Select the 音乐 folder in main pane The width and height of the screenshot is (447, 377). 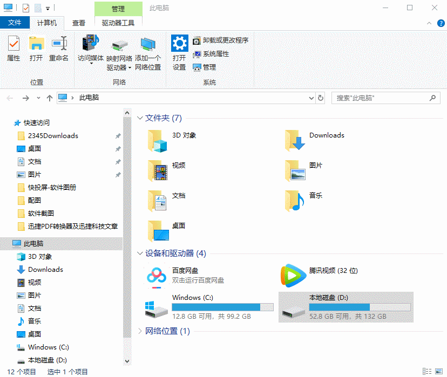click(303, 201)
